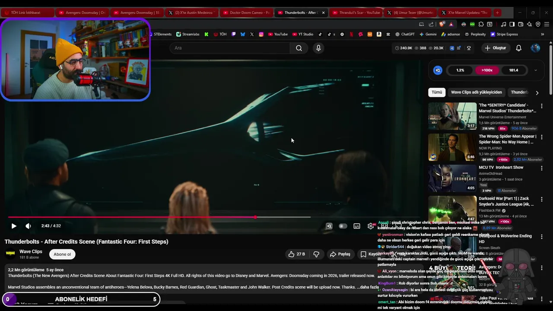The image size is (553, 311).
Task: Open the Wave Clips channel name
Action: [31, 251]
